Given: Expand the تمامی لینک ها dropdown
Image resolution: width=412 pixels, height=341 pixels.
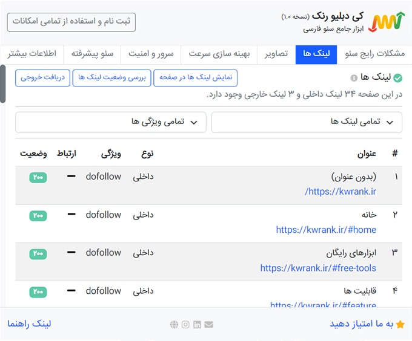Looking at the screenshot, I should point(307,122).
